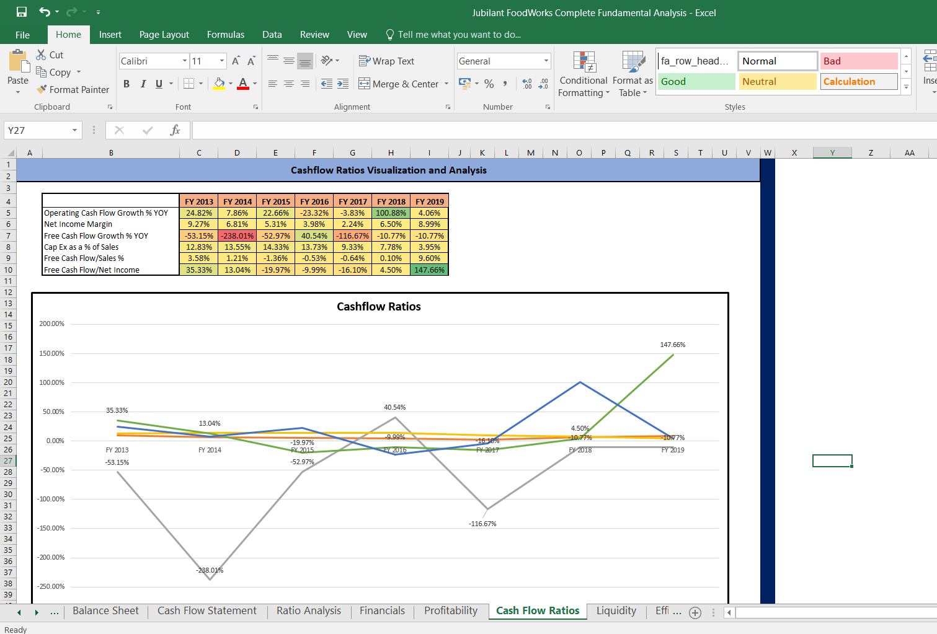Expand the font color dropdown arrow
Image resolution: width=937 pixels, height=634 pixels.
255,84
